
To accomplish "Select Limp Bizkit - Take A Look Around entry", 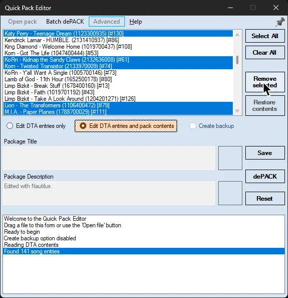I will [118, 99].
